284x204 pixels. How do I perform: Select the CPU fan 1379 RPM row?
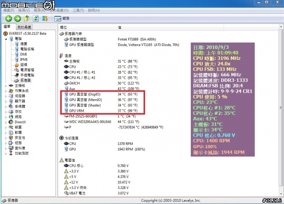(99, 144)
